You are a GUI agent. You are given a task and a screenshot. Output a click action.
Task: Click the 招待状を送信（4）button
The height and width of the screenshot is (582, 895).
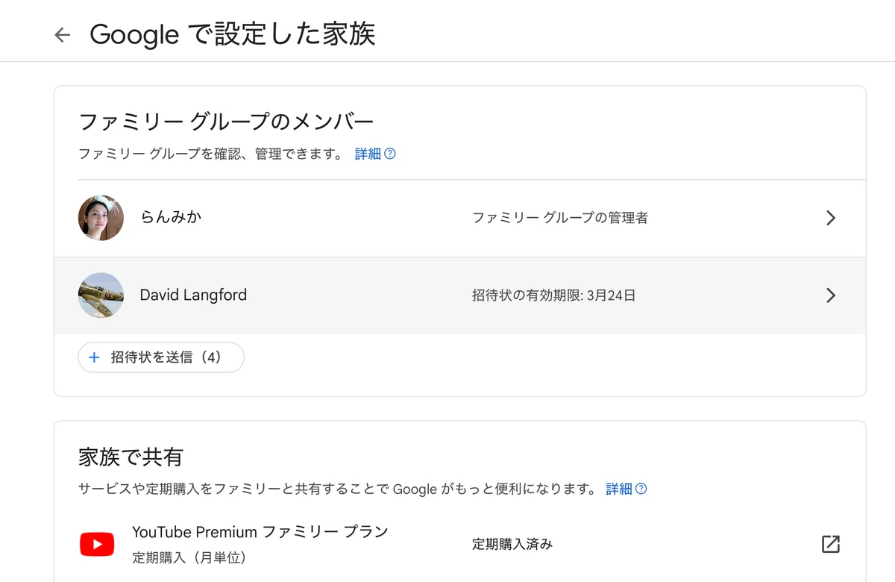tap(161, 357)
